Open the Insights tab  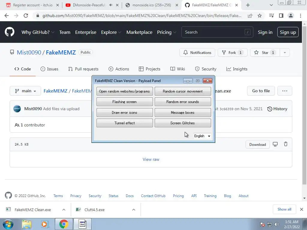tap(237, 69)
